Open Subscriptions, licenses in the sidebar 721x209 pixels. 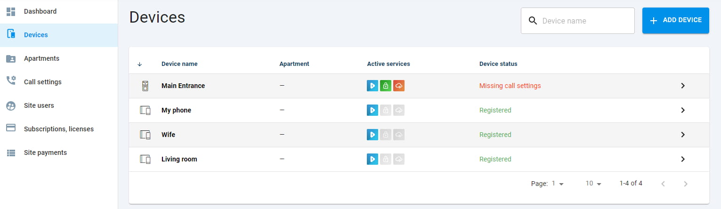click(59, 129)
